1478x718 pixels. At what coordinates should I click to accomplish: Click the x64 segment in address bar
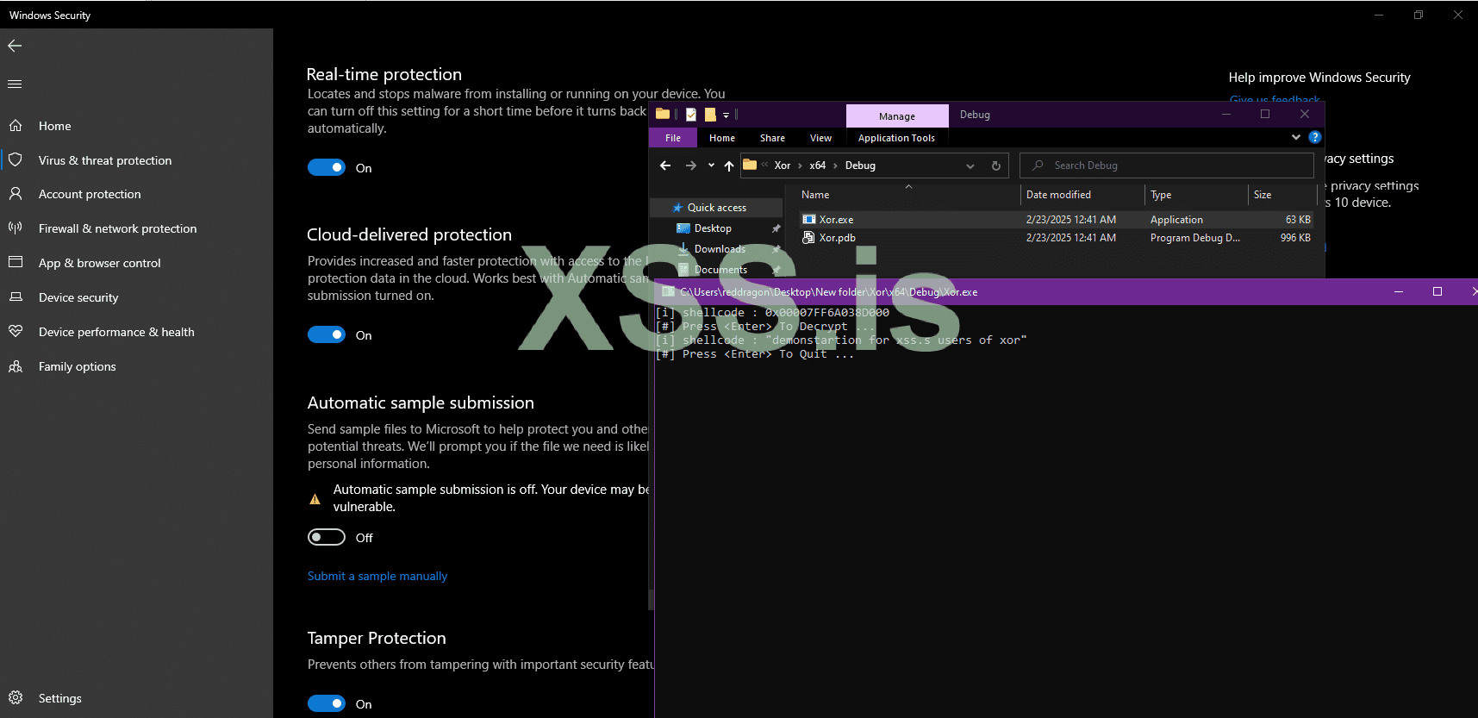[817, 165]
